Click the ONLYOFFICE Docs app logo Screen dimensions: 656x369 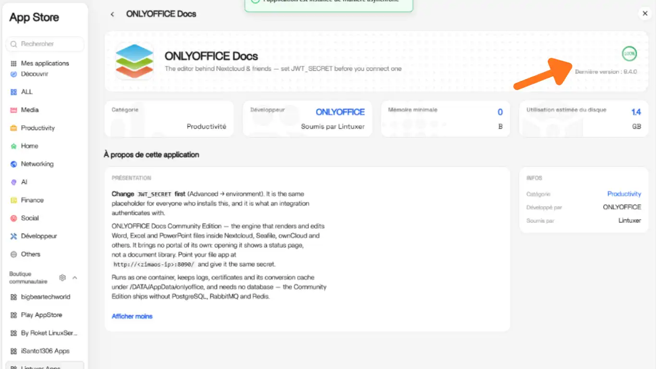[134, 61]
